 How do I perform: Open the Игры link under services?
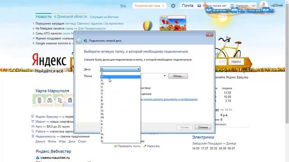(62, 141)
